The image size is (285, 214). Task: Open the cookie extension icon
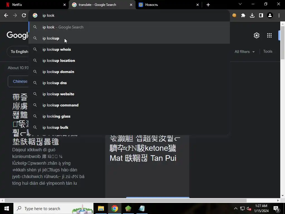point(234,16)
